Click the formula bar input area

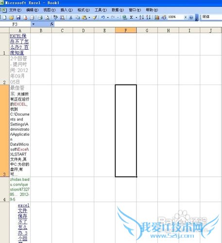click(138, 24)
